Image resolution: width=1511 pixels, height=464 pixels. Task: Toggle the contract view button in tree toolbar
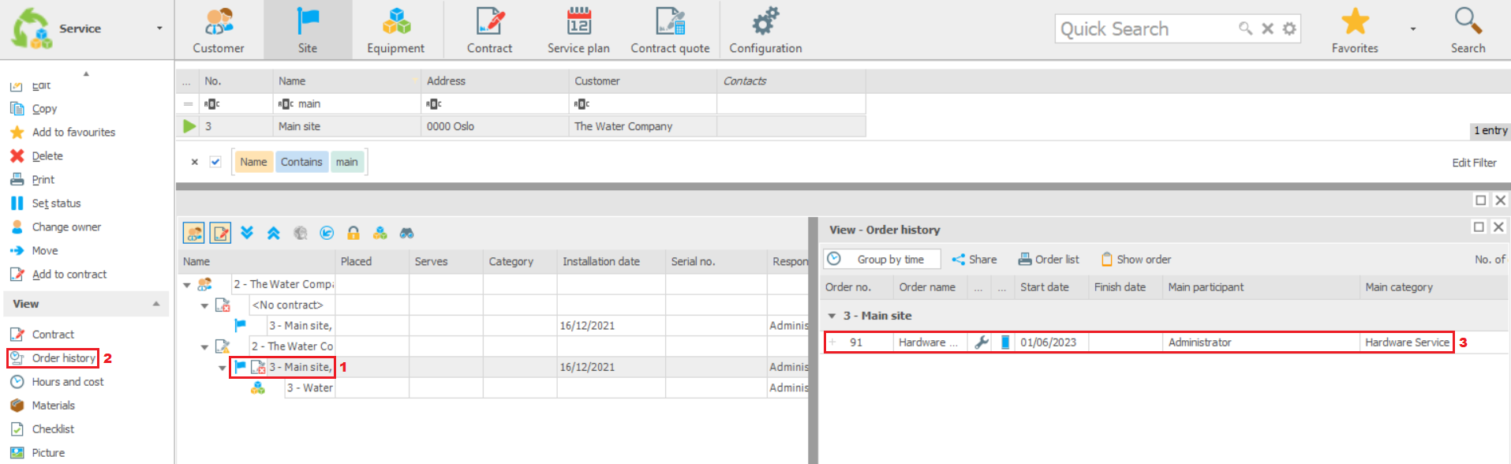221,233
